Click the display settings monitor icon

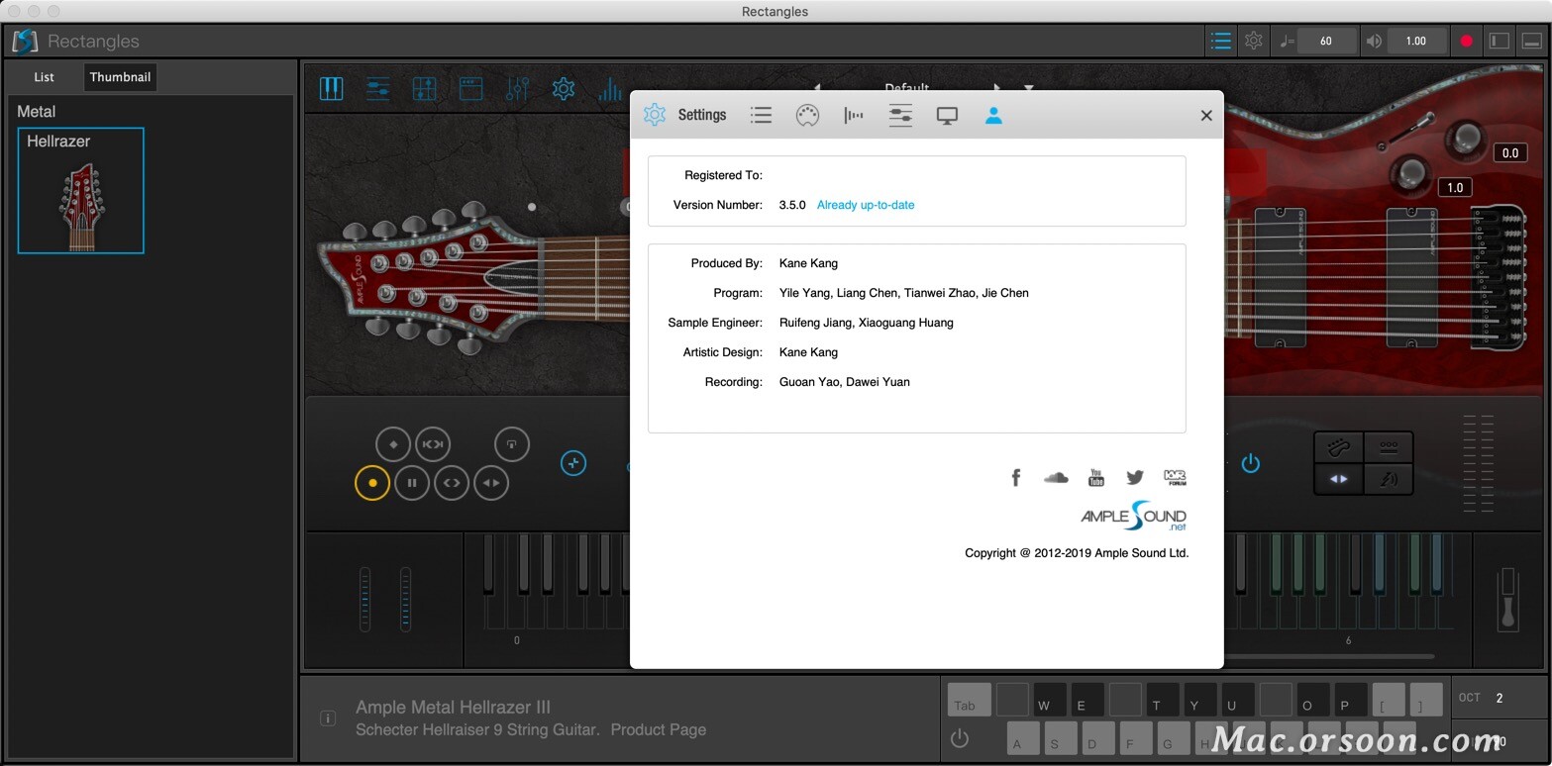pos(947,115)
